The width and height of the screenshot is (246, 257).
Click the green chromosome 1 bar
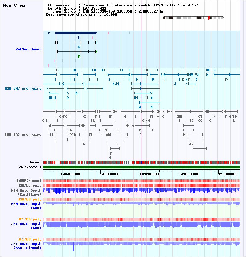click(x=141, y=167)
